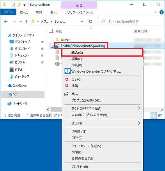Choose 共有 from context menu

click(x=102, y=94)
